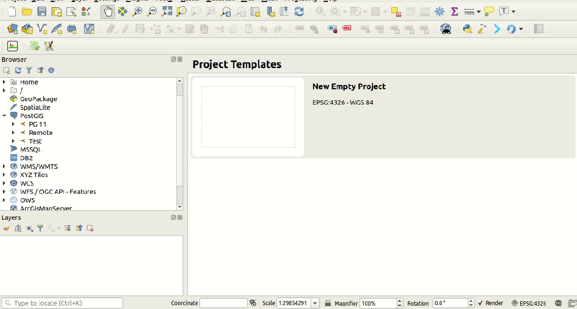Click Open Layer Styling panel brush icon

(x=6, y=228)
